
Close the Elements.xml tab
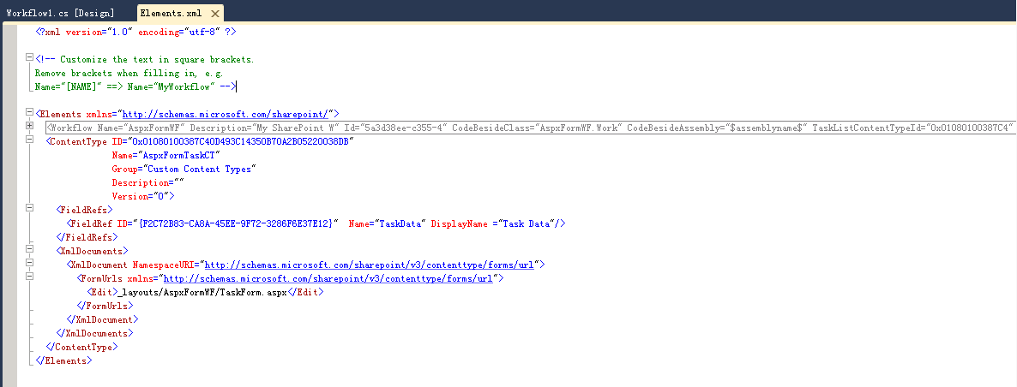(215, 13)
